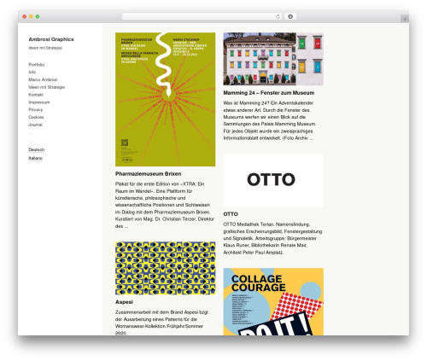Viewport: 427px width, 361px height.
Task: Open the Portfolio menu item
Action: [x=37, y=65]
